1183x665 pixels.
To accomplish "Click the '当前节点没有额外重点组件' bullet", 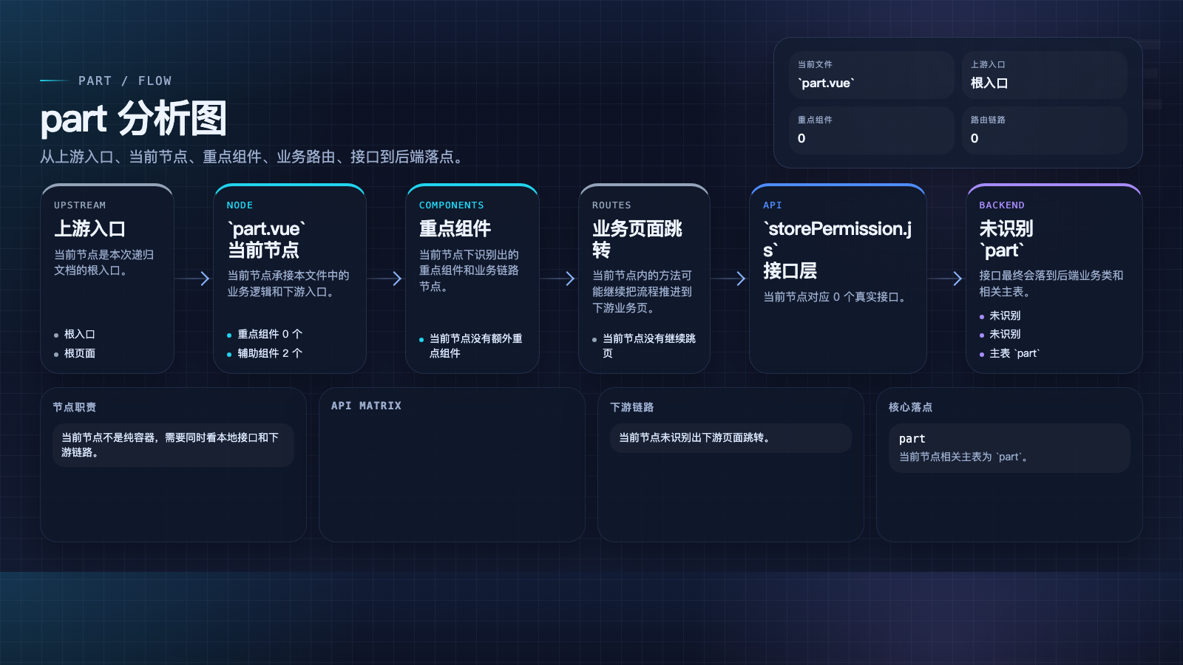I will point(475,346).
